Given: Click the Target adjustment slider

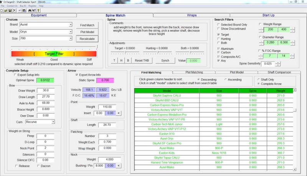Looking at the screenshot, I should point(125,53).
